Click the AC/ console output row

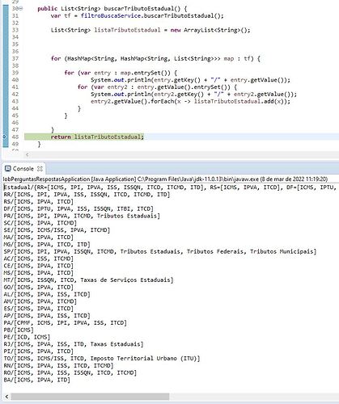tap(39, 259)
